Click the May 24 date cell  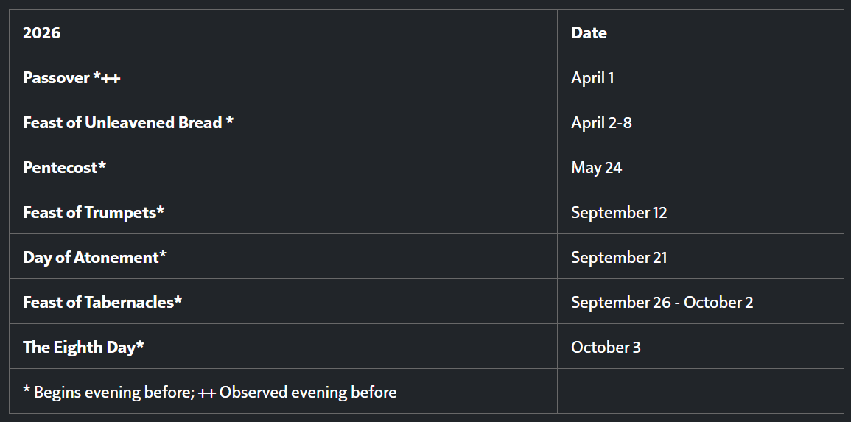[x=596, y=167]
